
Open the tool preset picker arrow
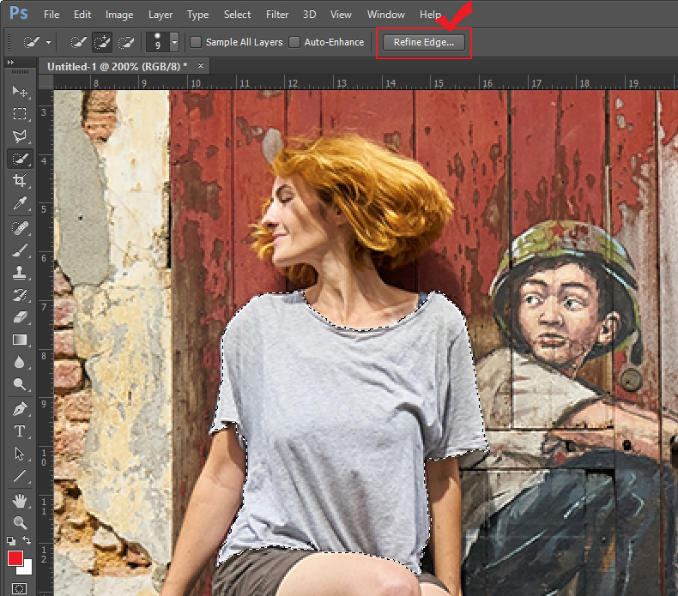(48, 42)
